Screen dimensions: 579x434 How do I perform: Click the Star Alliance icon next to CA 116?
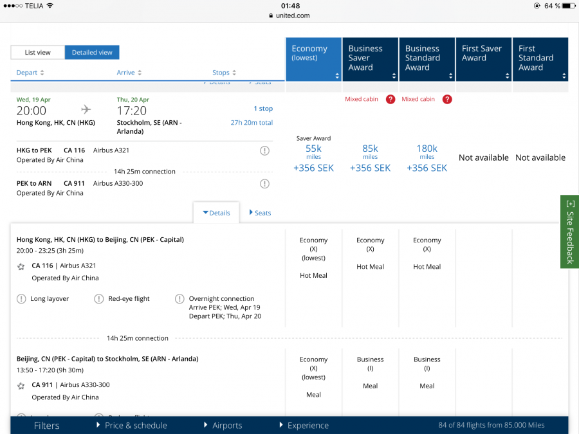pyautogui.click(x=21, y=266)
